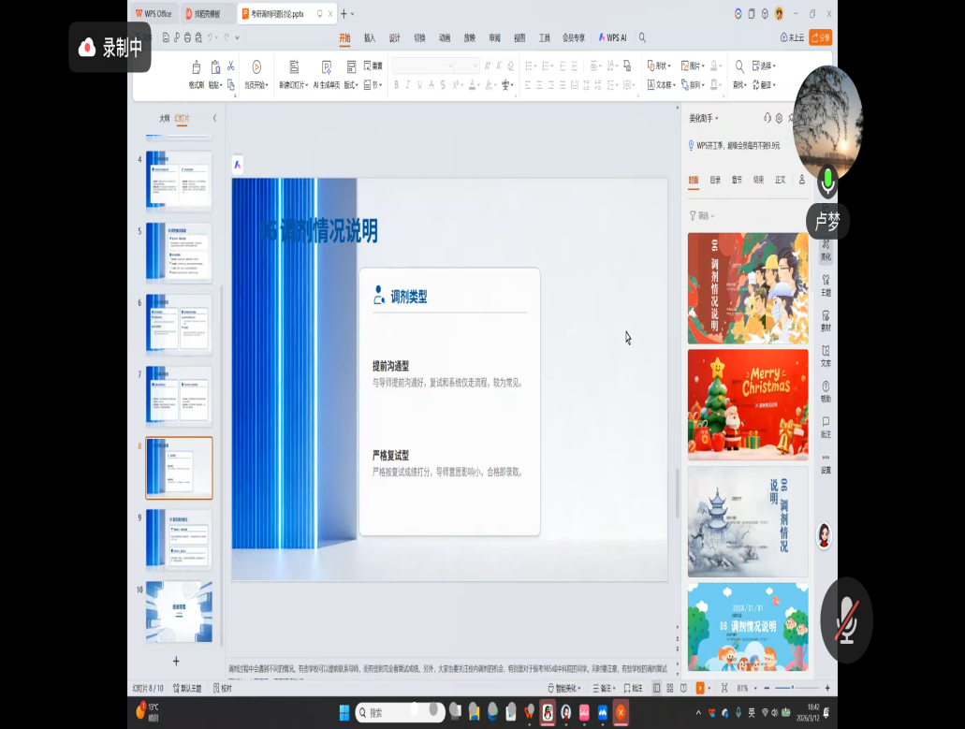This screenshot has width=965, height=729.
Task: Open the 形状 shapes dropdown
Action: (x=659, y=66)
